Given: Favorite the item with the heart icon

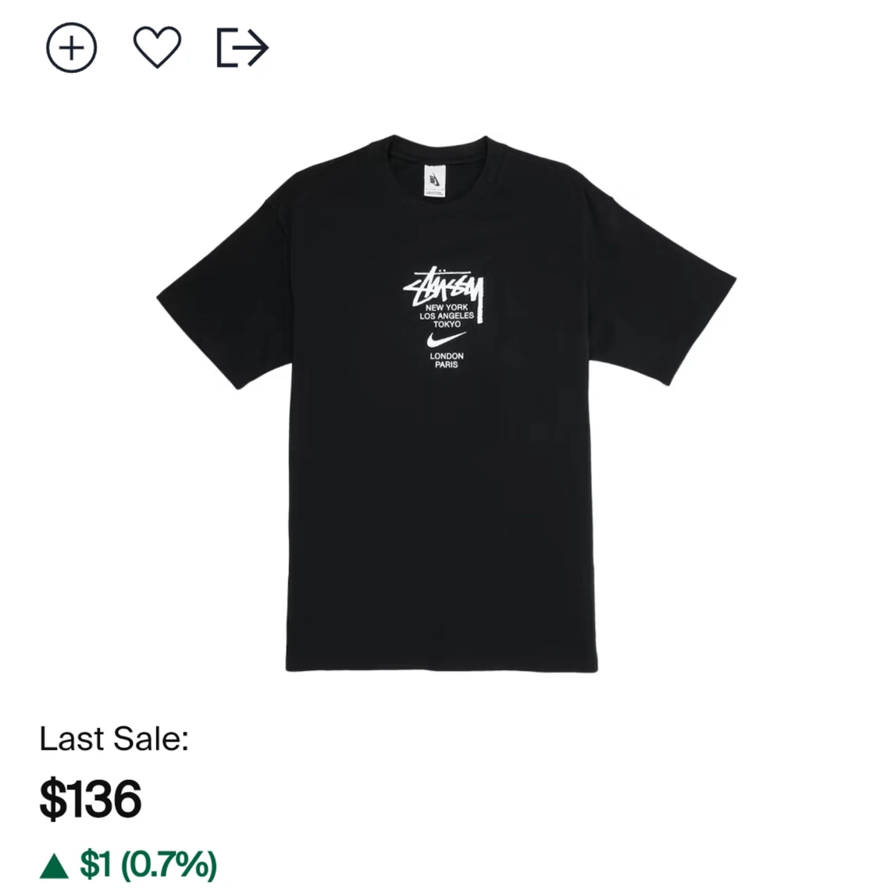Looking at the screenshot, I should point(157,48).
